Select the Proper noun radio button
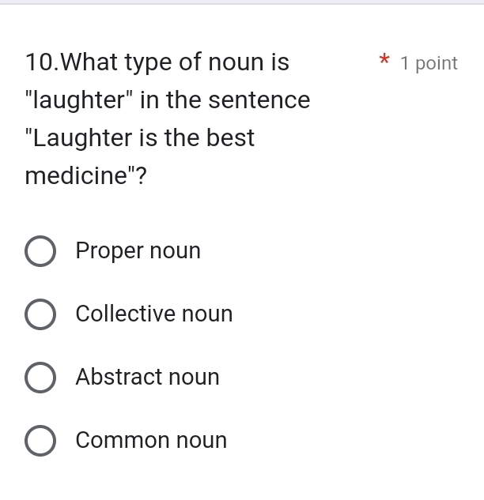Image resolution: width=484 pixels, height=500 pixels. coord(40,251)
